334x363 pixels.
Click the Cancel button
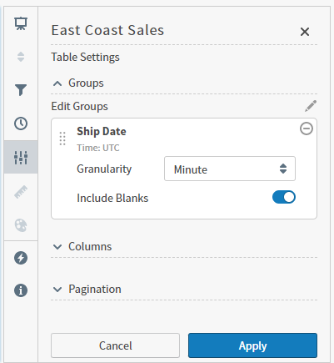click(x=115, y=345)
